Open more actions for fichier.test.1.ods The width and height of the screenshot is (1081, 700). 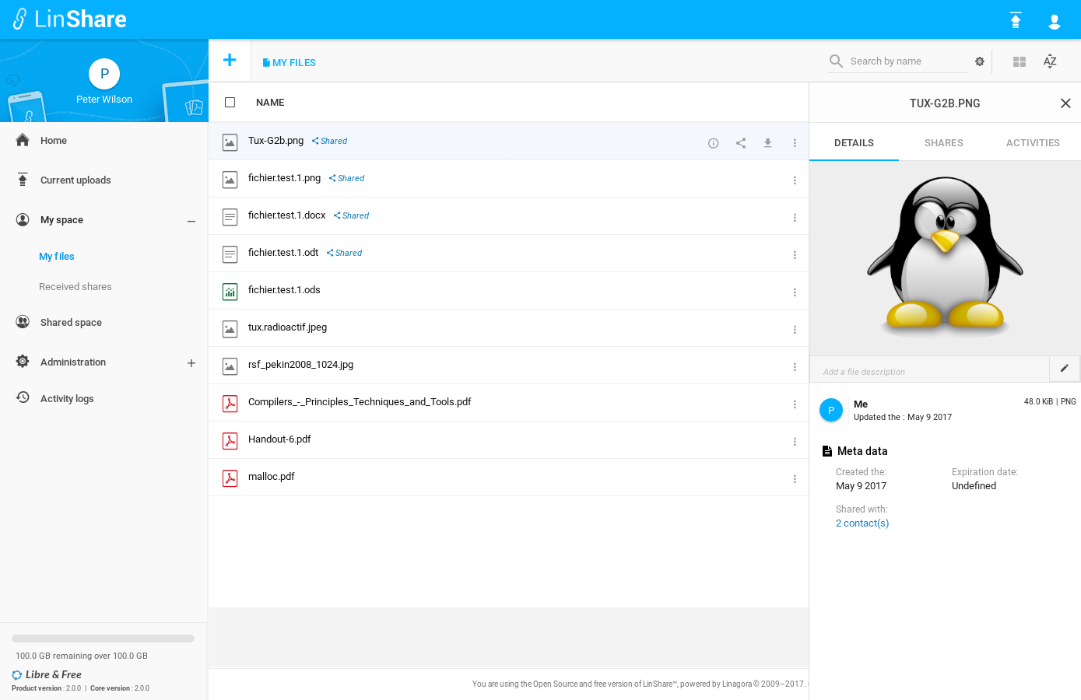tap(795, 292)
